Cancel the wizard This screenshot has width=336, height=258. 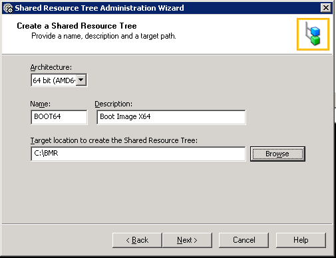coord(244,240)
